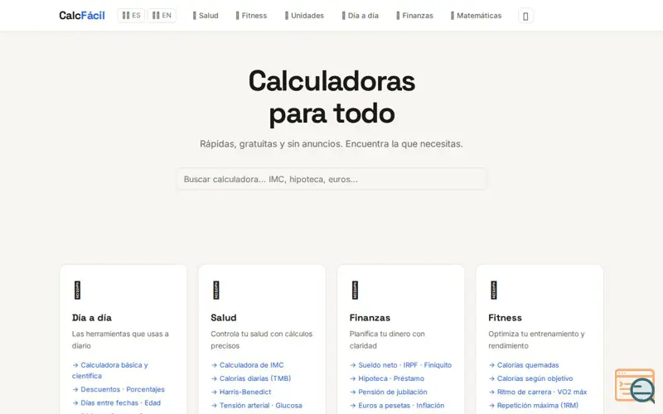
Task: Open Calorías quemadas link
Action: click(x=524, y=365)
